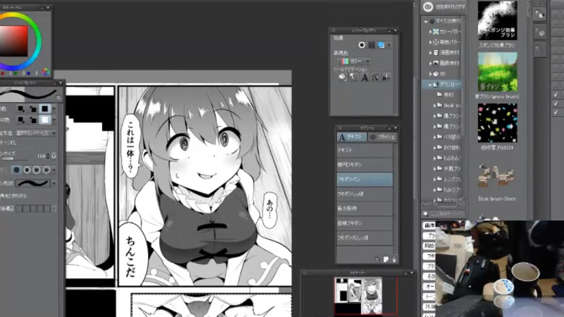This screenshot has height=317, width=564.
Task: Select the ダウンロード tree item label
Action: pyautogui.click(x=449, y=85)
